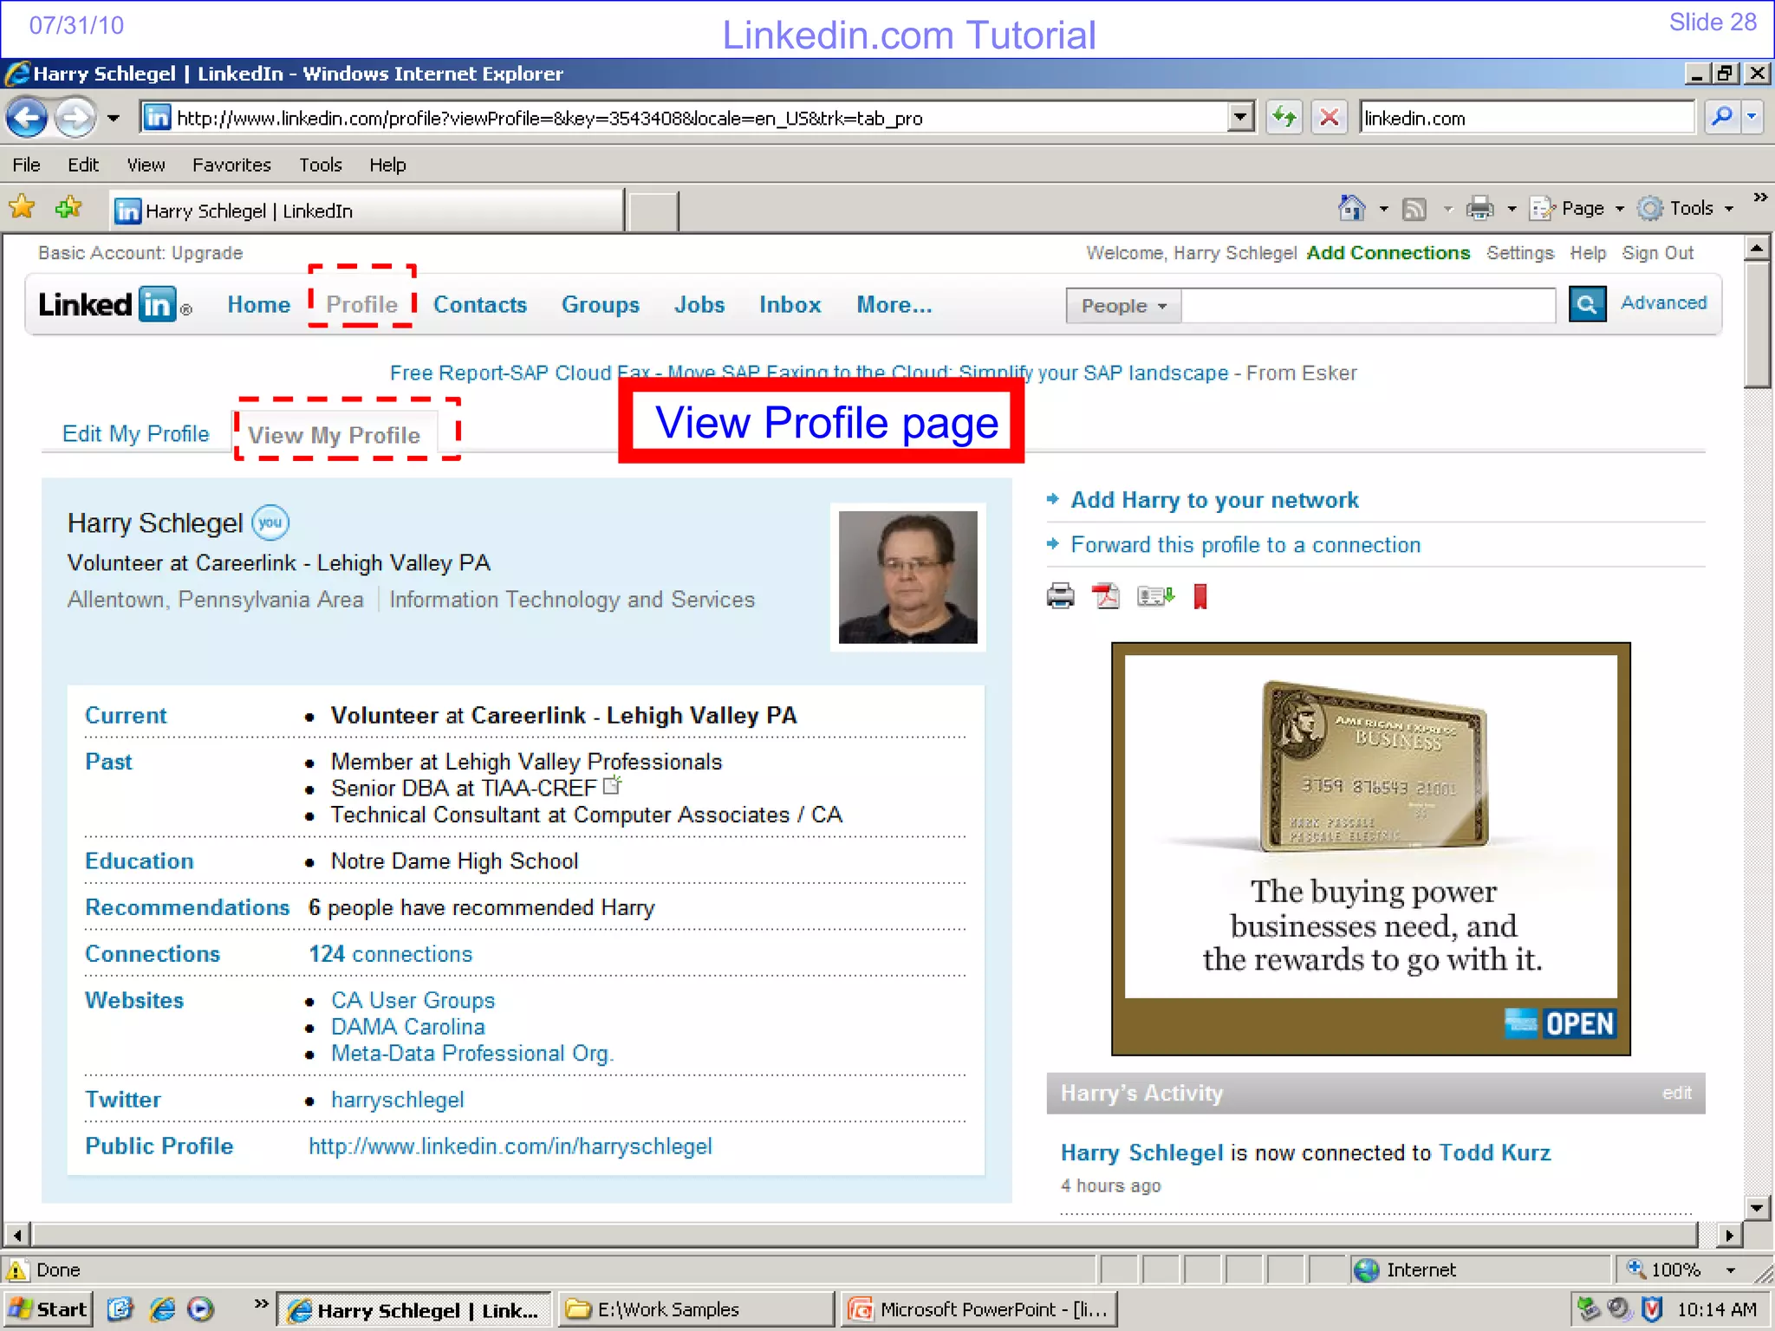Viewport: 1775px width, 1331px height.
Task: Open the Contacts nav item
Action: point(480,304)
